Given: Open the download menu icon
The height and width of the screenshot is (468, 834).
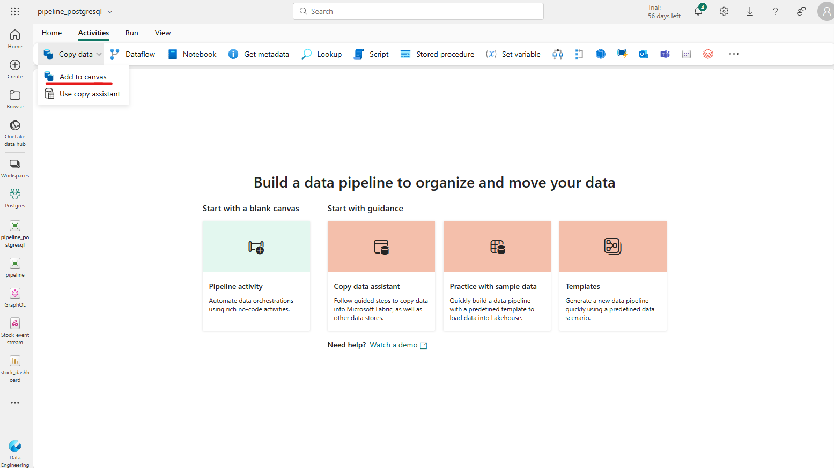Looking at the screenshot, I should (x=750, y=11).
